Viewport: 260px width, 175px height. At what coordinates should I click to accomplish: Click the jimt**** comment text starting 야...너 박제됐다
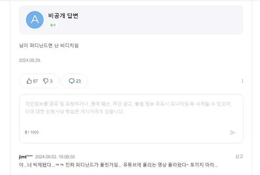pos(118,165)
